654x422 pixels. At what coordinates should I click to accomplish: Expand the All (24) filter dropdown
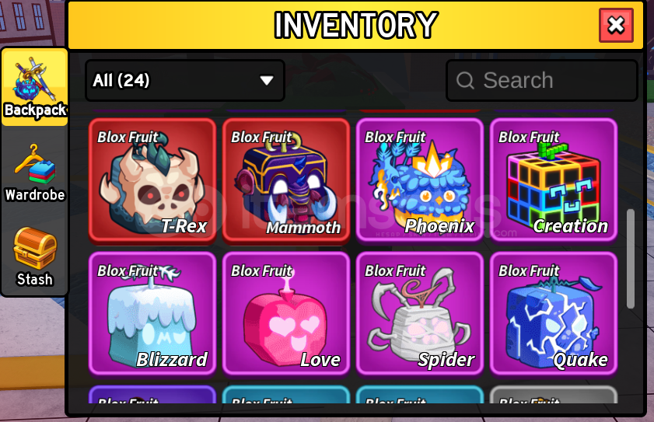tap(185, 80)
